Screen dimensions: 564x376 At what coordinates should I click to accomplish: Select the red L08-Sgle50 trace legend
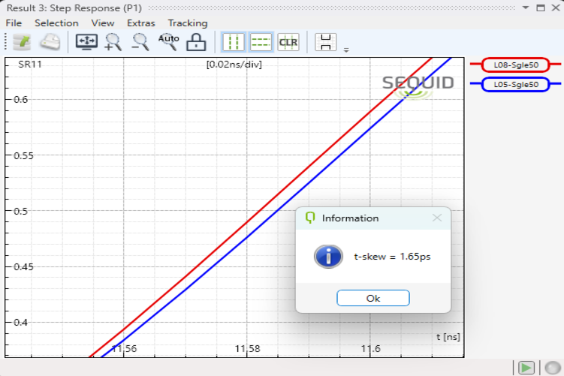pos(515,65)
